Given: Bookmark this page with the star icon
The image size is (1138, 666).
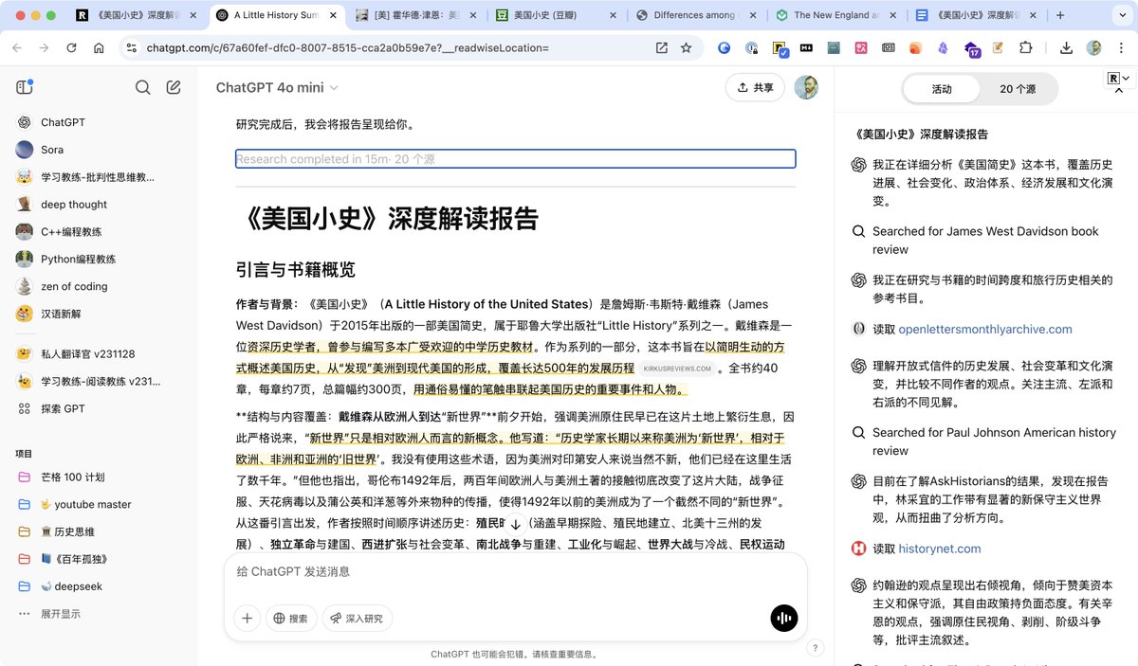Looking at the screenshot, I should click(x=687, y=47).
